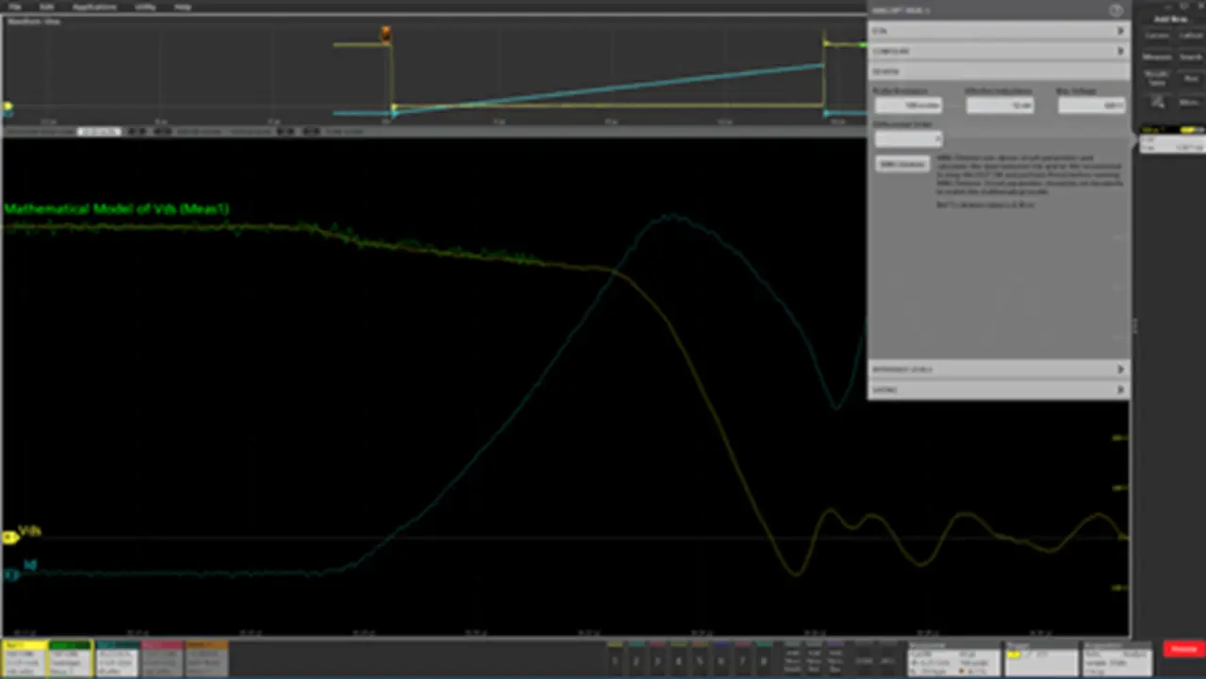Click the WBG Deskew button
The width and height of the screenshot is (1206, 679).
point(902,164)
